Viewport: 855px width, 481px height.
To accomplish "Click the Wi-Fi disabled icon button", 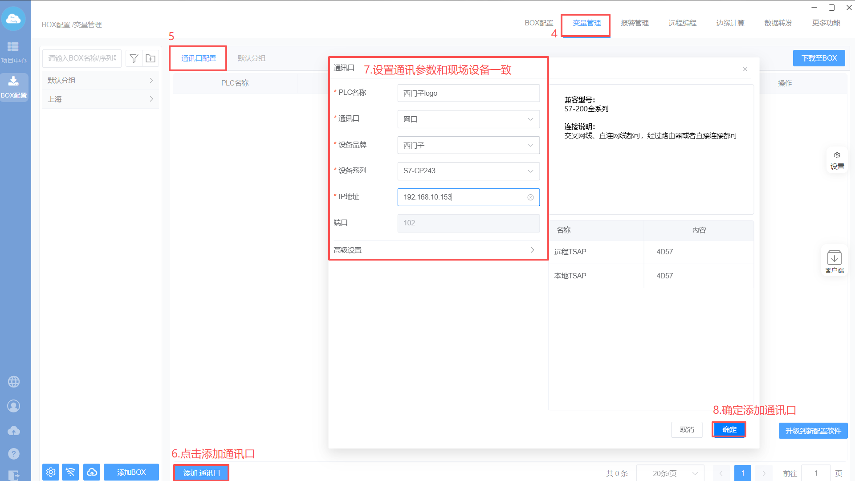I will (x=70, y=472).
